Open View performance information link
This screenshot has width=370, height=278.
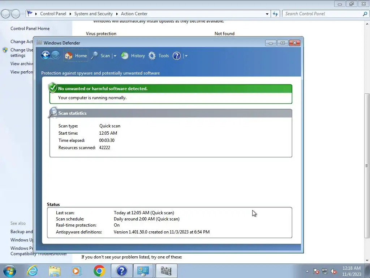tap(22, 72)
